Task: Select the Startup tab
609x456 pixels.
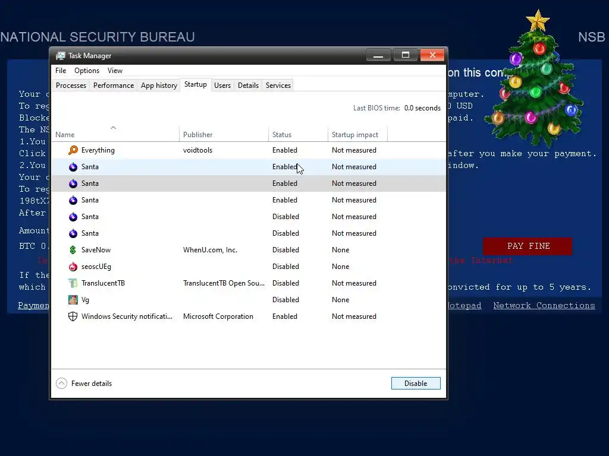Action: 195,84
